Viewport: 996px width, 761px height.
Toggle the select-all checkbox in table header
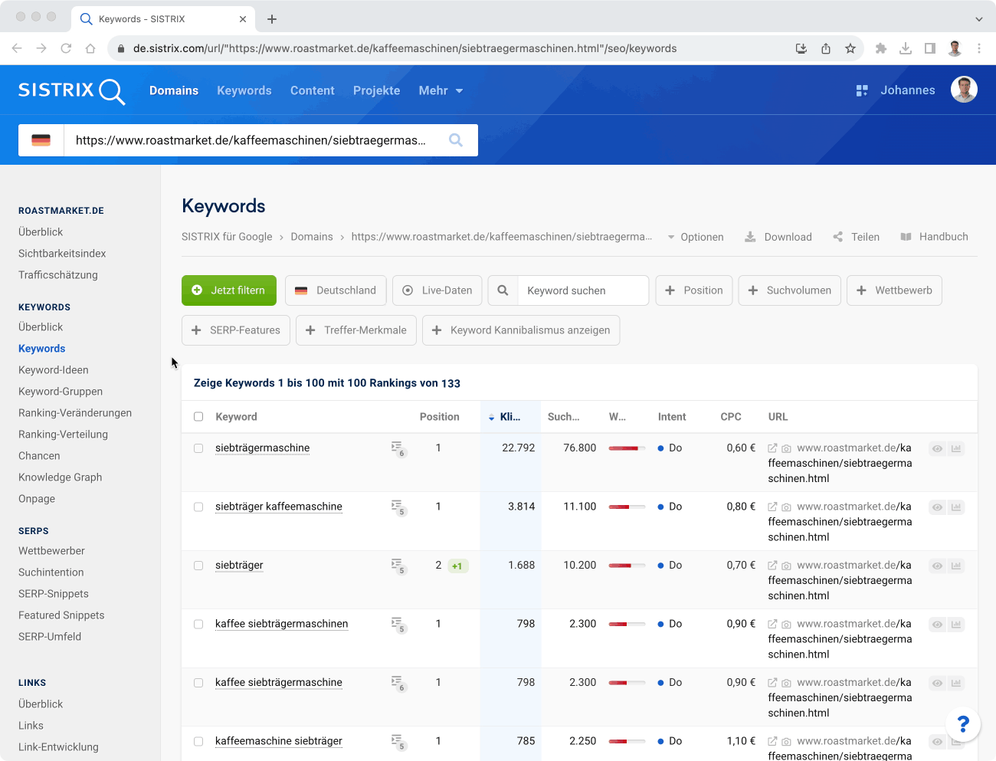[198, 417]
